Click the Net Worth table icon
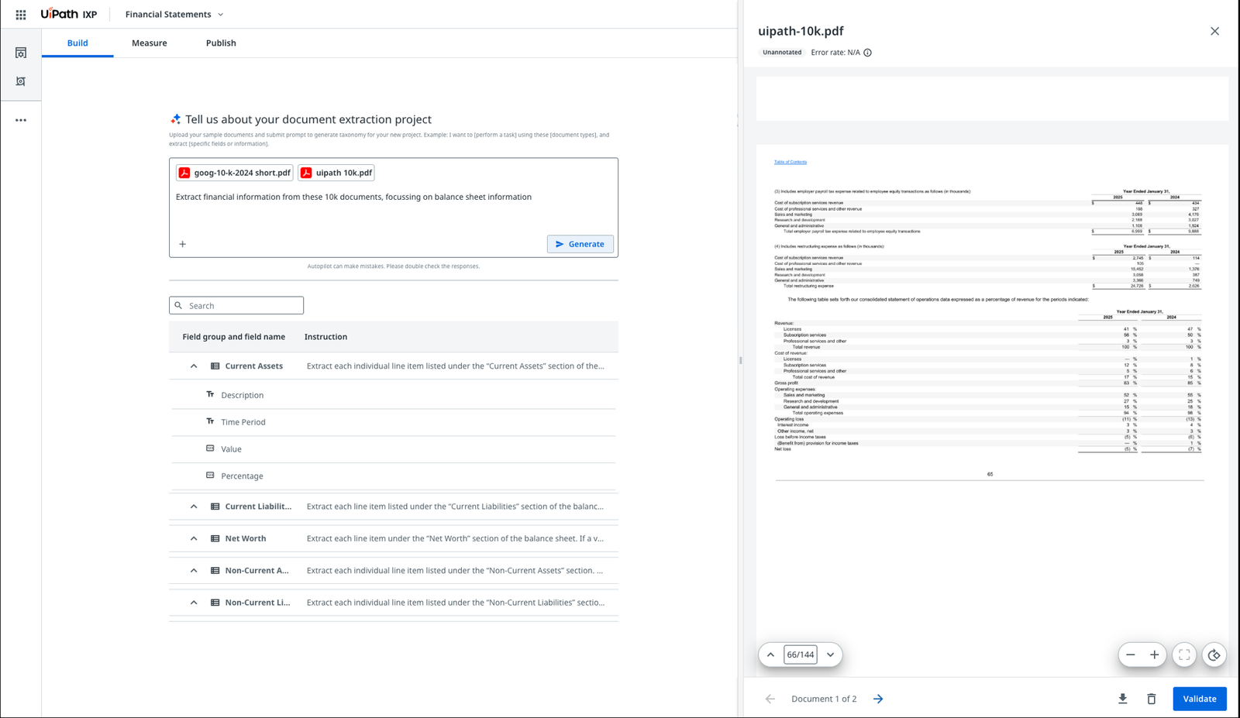 pyautogui.click(x=215, y=538)
